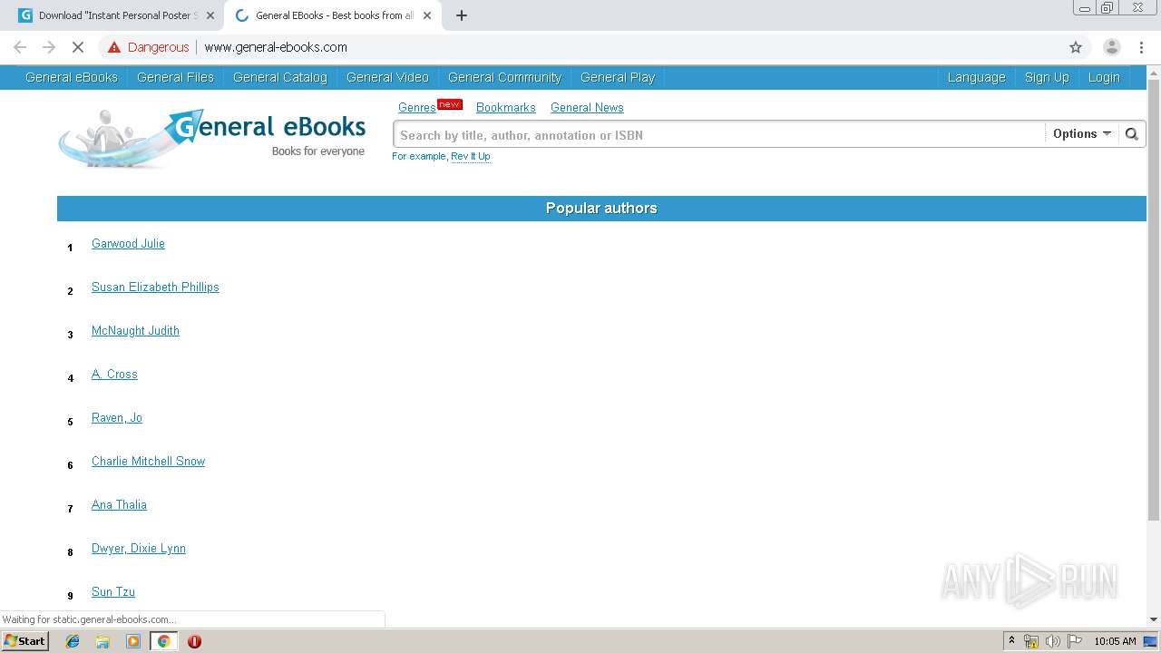
Task: Expand the search Options dropdown
Action: point(1081,134)
